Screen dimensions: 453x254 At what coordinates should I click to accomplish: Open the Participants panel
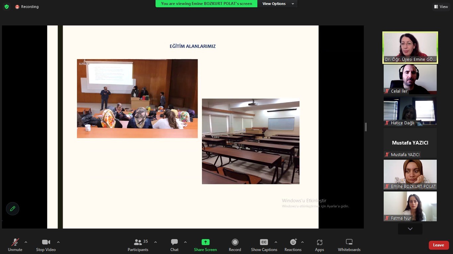pyautogui.click(x=138, y=245)
